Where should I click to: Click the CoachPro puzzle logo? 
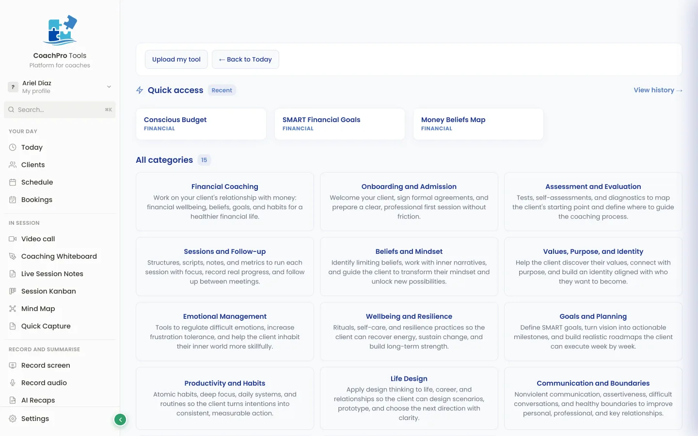tap(60, 30)
